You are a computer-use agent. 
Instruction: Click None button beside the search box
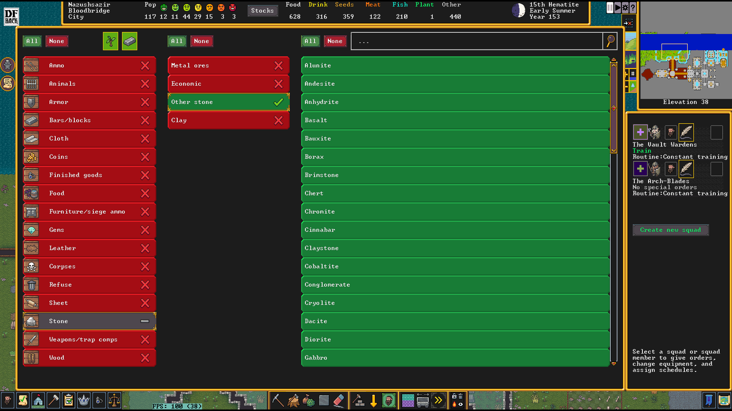pos(335,41)
